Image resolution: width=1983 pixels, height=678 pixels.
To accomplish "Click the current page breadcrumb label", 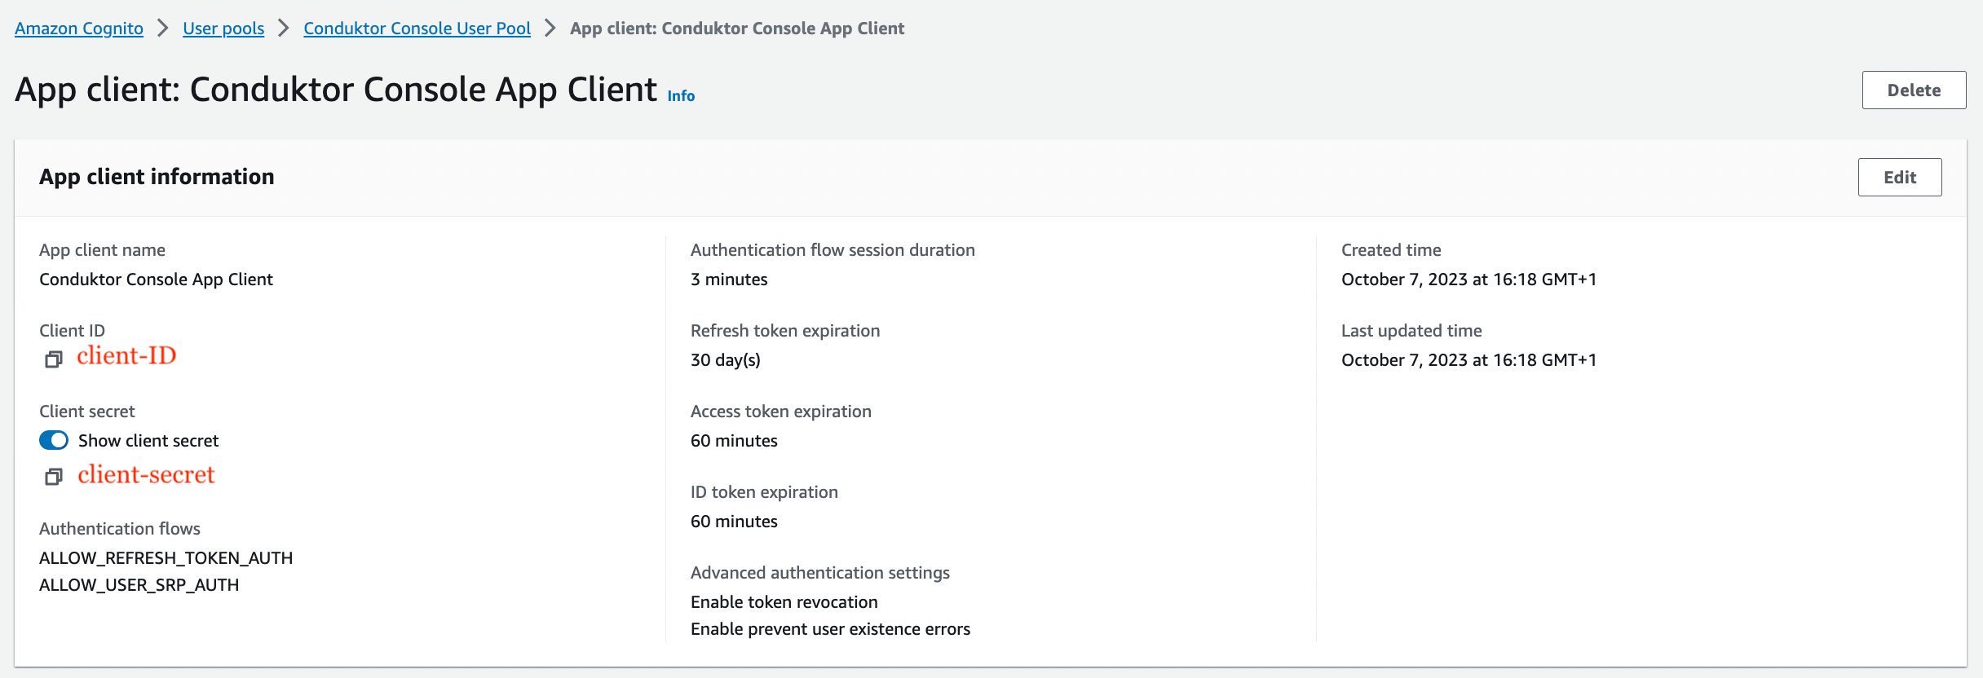I will coord(737,29).
